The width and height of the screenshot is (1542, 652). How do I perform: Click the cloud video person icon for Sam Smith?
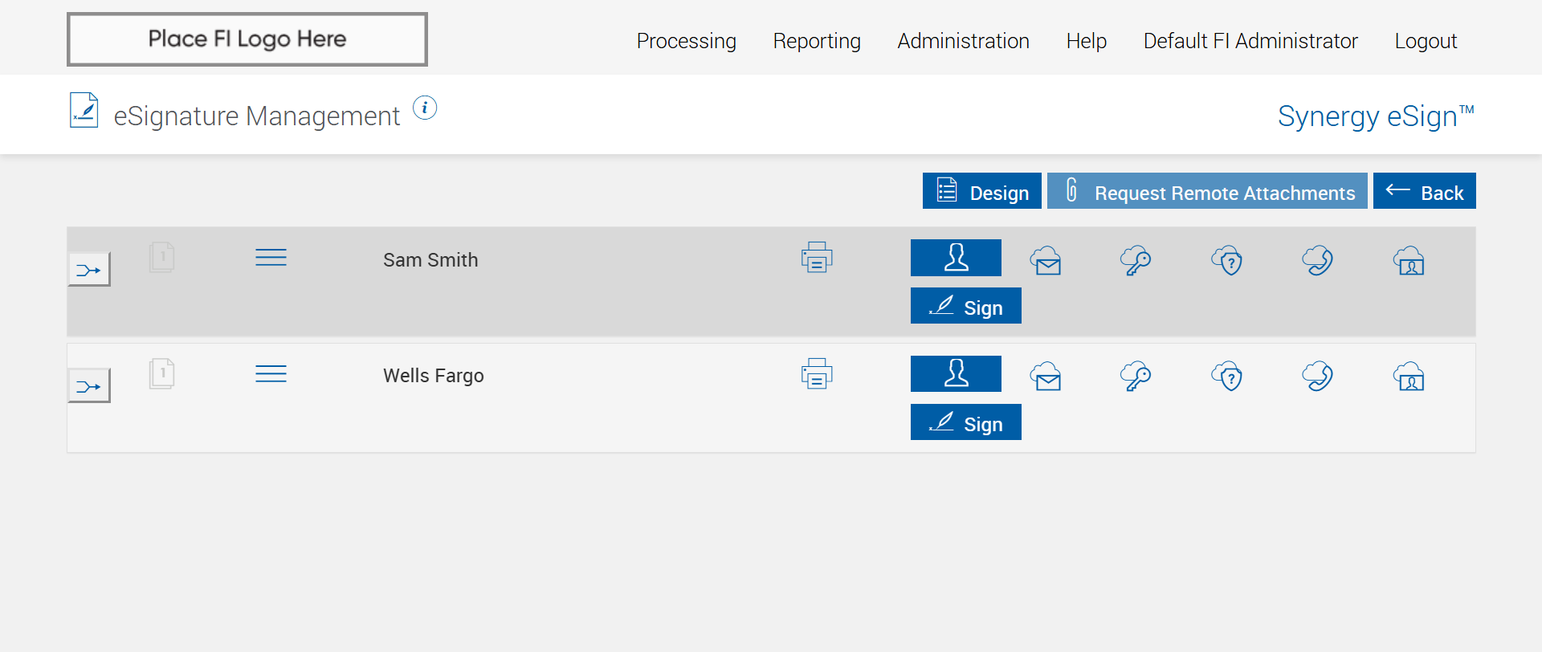1409,261
